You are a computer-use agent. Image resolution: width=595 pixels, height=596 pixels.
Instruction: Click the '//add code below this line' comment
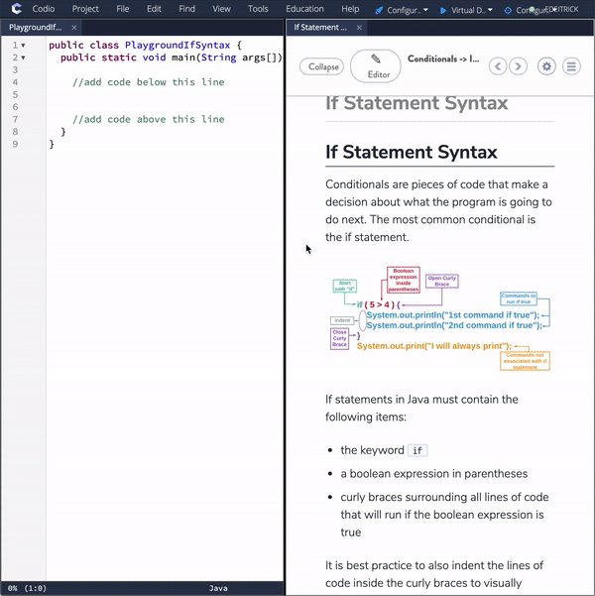149,82
